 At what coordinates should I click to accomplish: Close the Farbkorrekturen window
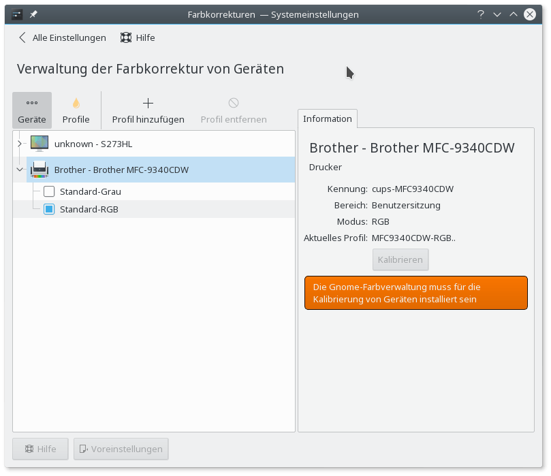pos(530,14)
